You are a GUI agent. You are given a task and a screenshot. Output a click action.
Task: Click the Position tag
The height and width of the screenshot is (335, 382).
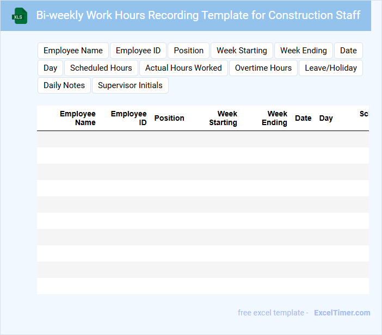click(189, 51)
